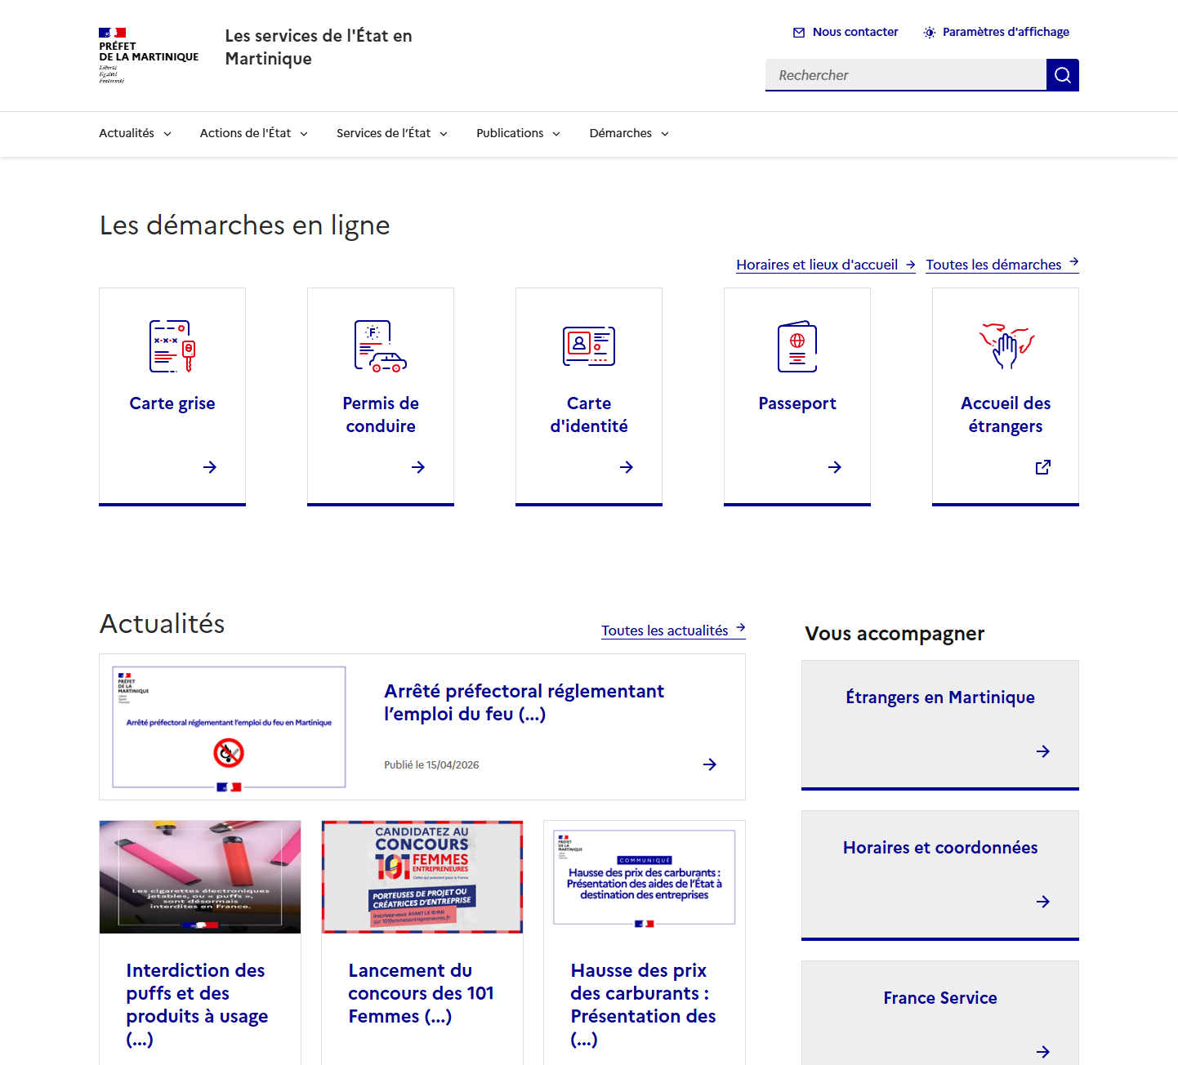This screenshot has height=1065, width=1178.
Task: Open the Toutes les démarches link
Action: tap(1002, 265)
